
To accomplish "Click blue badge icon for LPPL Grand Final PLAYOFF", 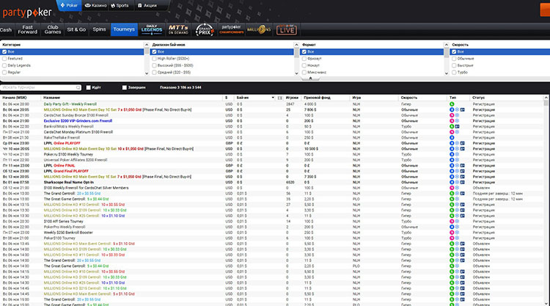I will (x=463, y=171).
